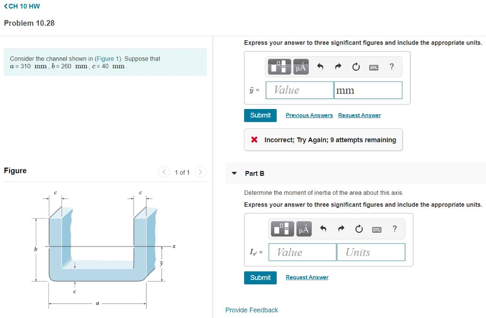This screenshot has height=318, width=486.
Task: Reset the Part B answer with circular arrow
Action: (x=359, y=229)
